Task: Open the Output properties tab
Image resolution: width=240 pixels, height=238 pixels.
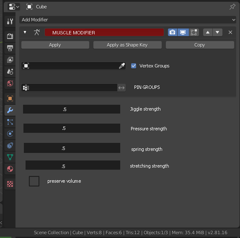Action: (10, 48)
